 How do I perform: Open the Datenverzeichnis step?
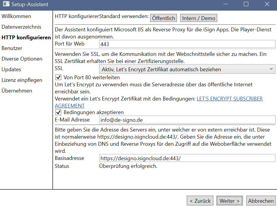coord(21,27)
